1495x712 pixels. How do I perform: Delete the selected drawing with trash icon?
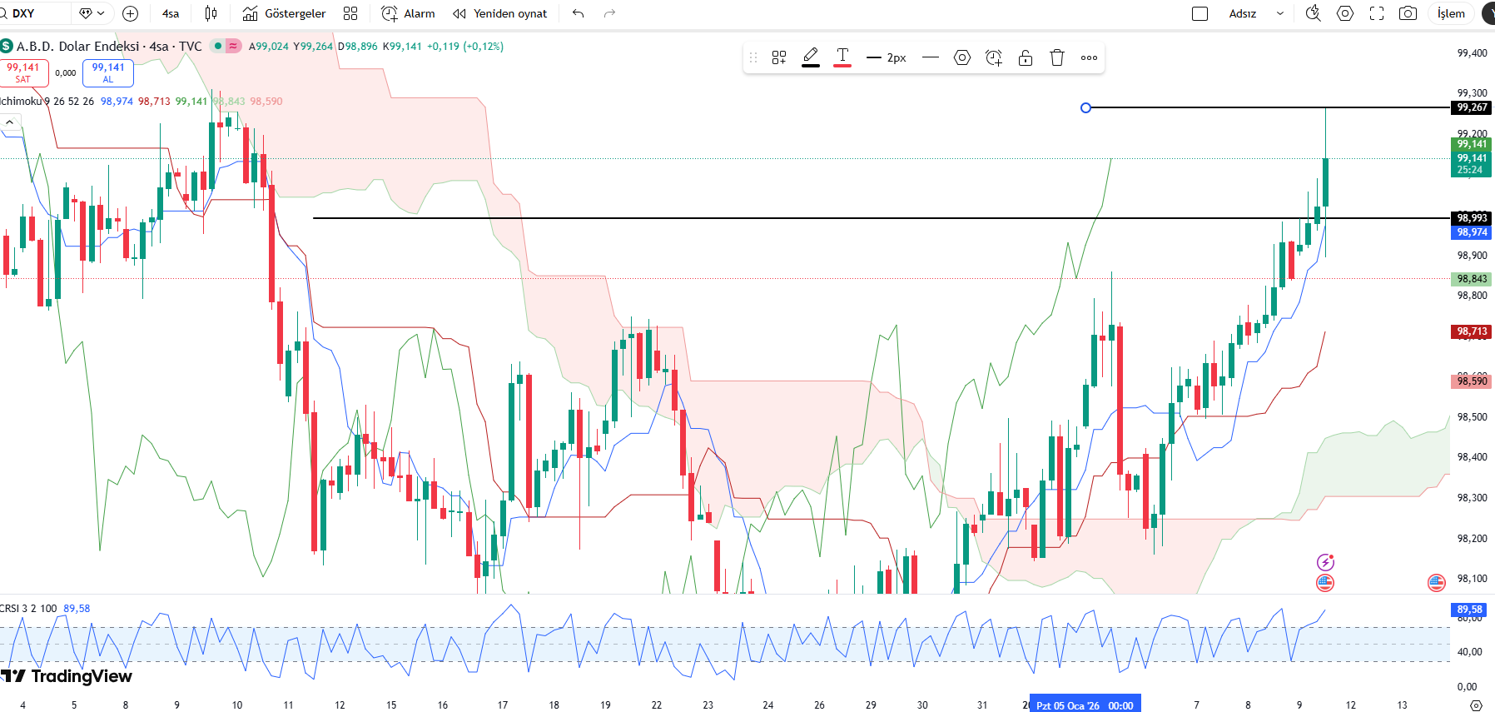coord(1056,57)
